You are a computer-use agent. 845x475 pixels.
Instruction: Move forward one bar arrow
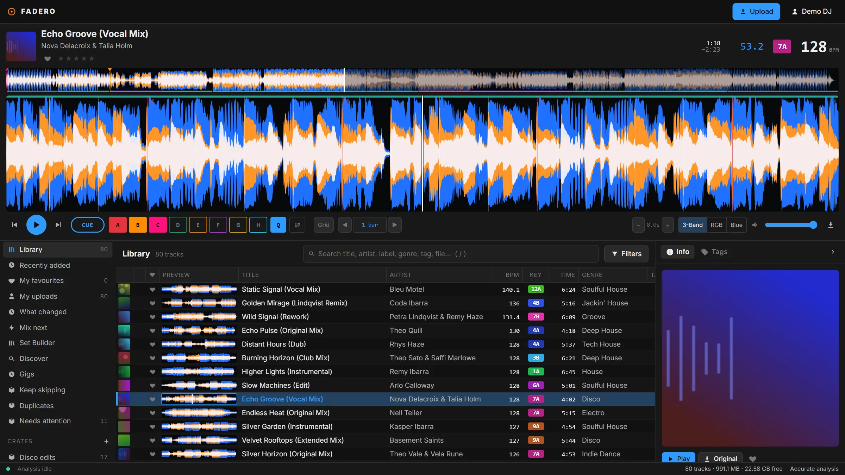click(395, 225)
